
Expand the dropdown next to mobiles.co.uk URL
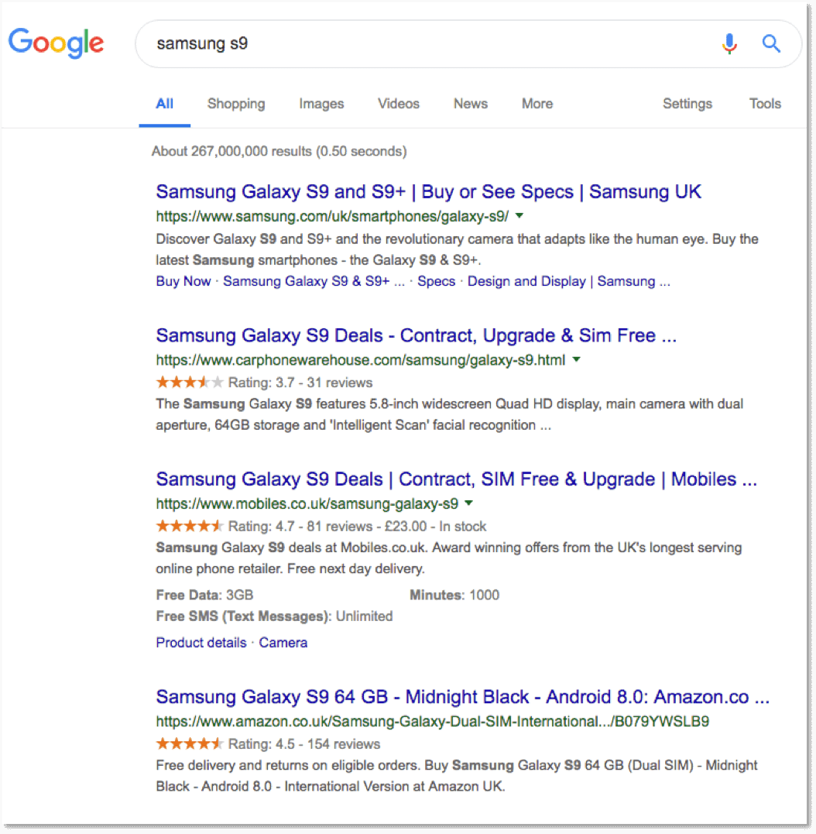point(469,503)
